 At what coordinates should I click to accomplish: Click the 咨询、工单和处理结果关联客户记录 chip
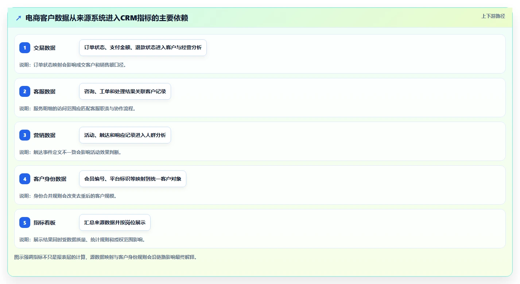pyautogui.click(x=125, y=91)
